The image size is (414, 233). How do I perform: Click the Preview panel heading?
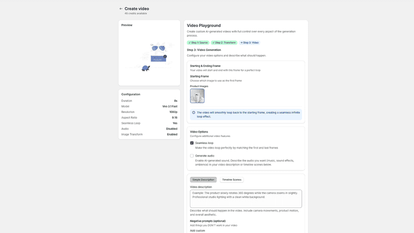pos(126,25)
